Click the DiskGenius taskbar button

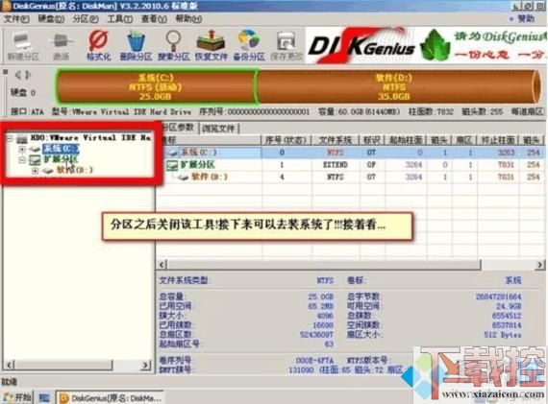pyautogui.click(x=110, y=397)
